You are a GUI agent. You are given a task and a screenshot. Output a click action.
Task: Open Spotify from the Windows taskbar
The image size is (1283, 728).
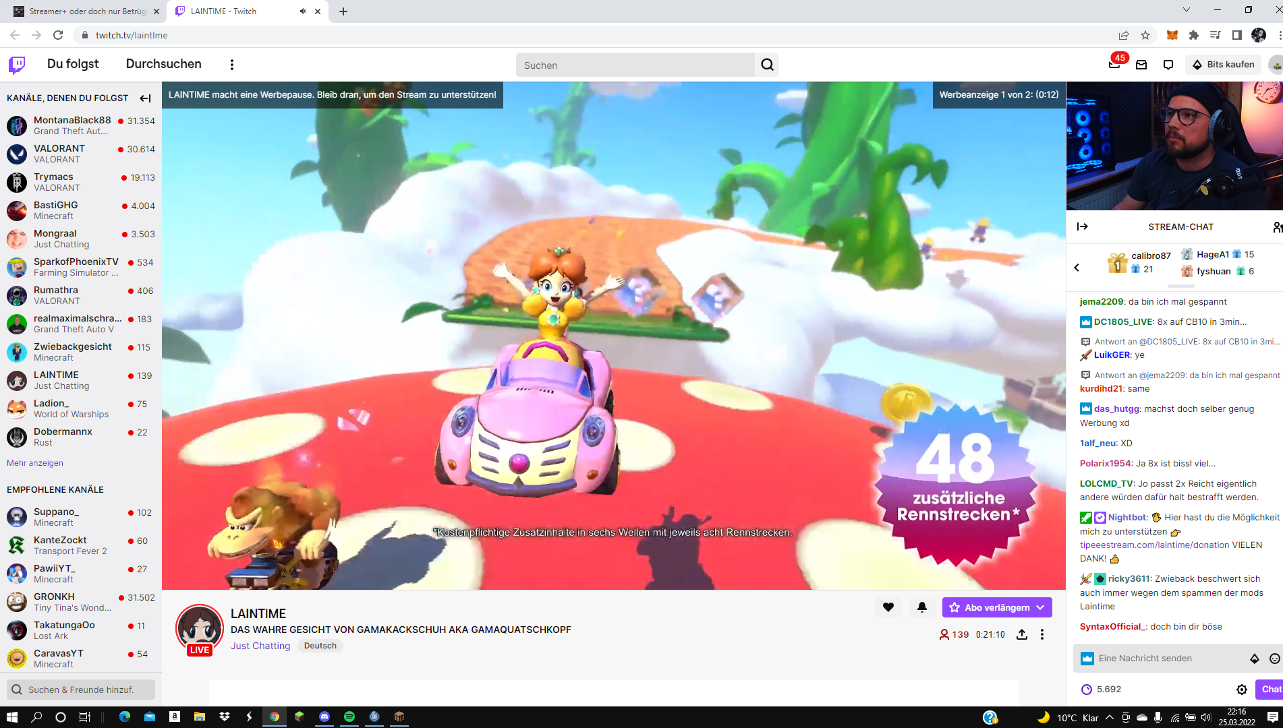(x=349, y=717)
